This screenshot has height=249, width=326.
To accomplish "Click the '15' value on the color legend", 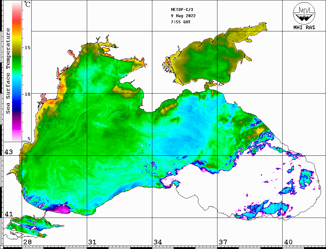I will [x=27, y=48].
